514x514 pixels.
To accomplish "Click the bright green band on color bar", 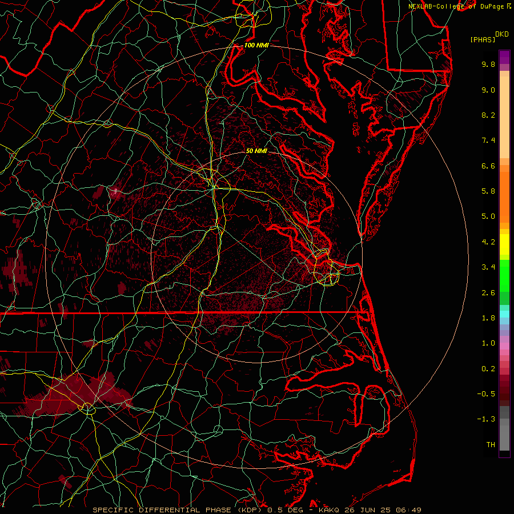I will [x=504, y=276].
